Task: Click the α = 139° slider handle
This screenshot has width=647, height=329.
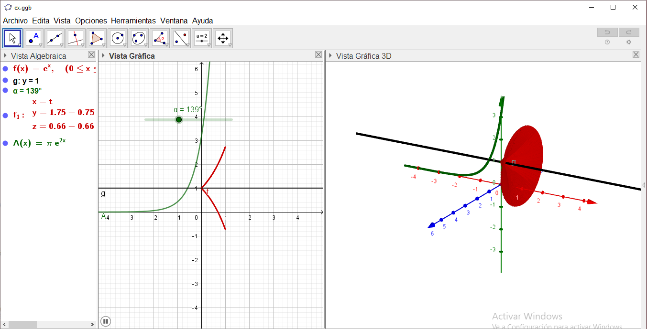Action: (x=178, y=119)
